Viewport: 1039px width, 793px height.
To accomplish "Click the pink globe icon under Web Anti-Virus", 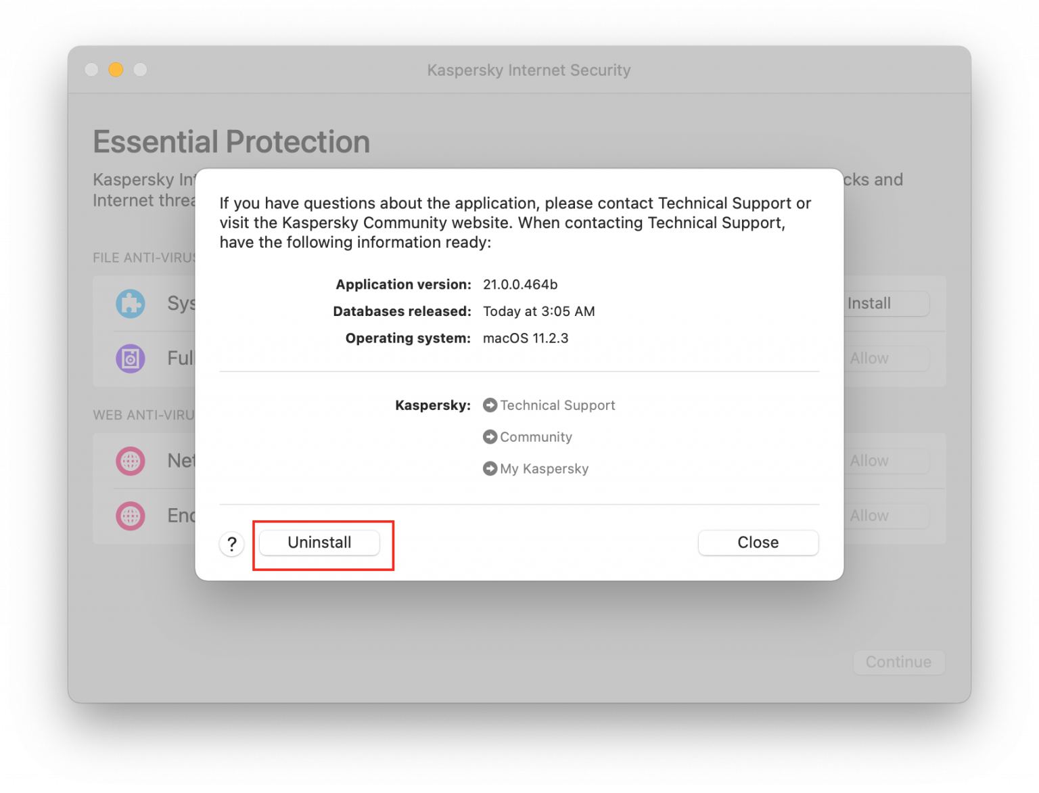I will point(130,461).
